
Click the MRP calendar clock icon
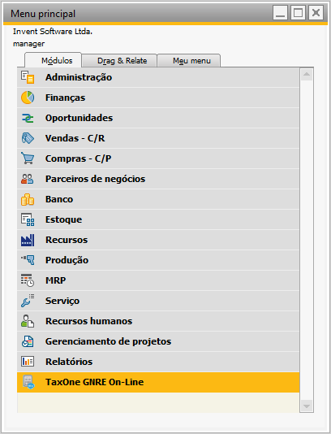click(x=28, y=280)
